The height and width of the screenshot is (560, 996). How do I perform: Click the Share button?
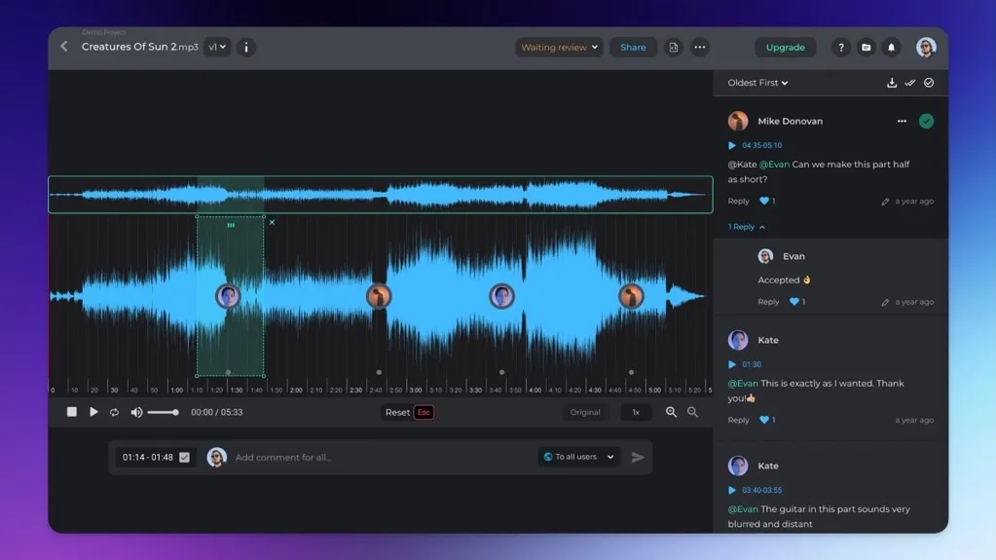pos(633,47)
